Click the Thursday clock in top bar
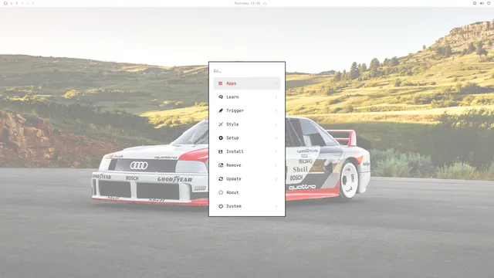The height and width of the screenshot is (278, 494). [247, 3]
